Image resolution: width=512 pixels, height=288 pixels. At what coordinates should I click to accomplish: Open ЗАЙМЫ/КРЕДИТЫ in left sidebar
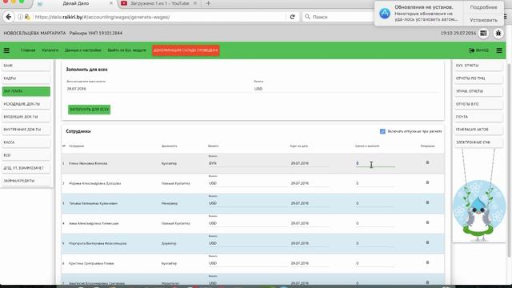pos(26,181)
